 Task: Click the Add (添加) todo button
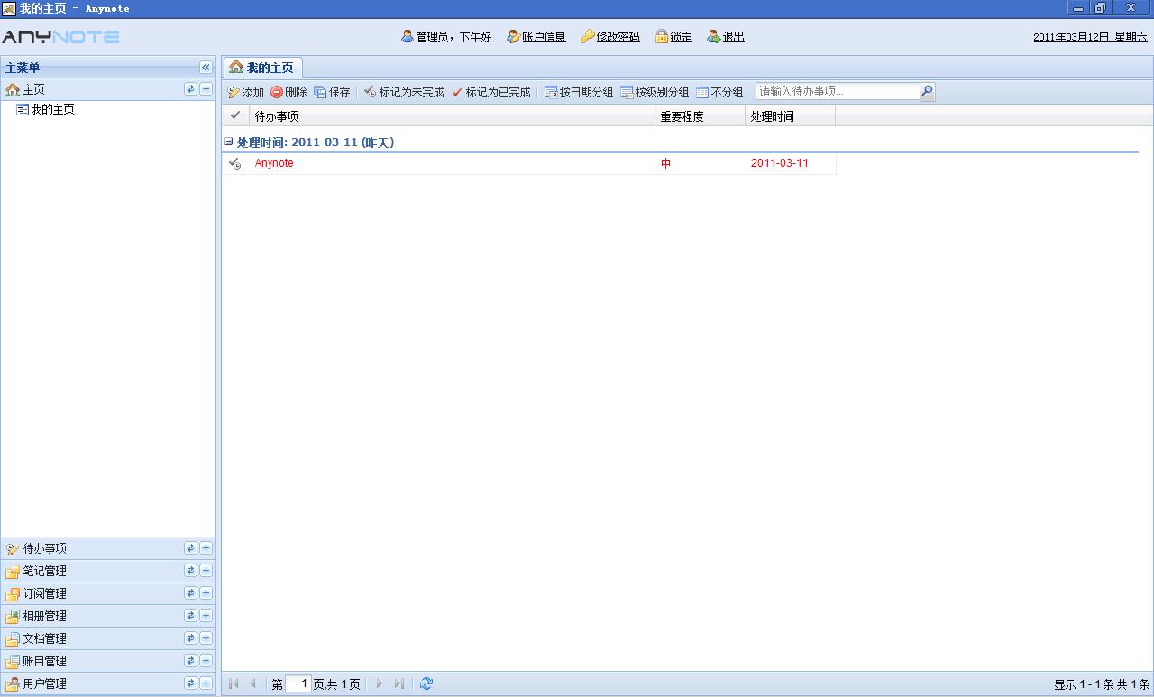coord(245,92)
